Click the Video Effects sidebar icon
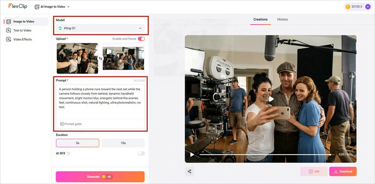 point(9,39)
